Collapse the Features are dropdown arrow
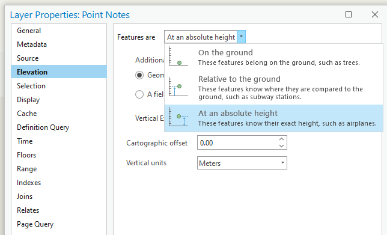Screen dimensions: 387x235 tap(242, 37)
